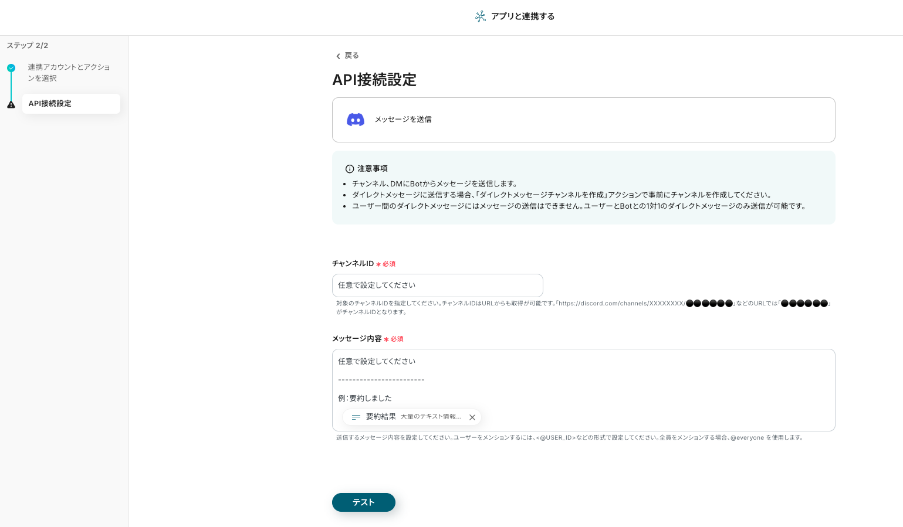The image size is (903, 527).
Task: Click the メッセージを送信 action card
Action: (583, 120)
